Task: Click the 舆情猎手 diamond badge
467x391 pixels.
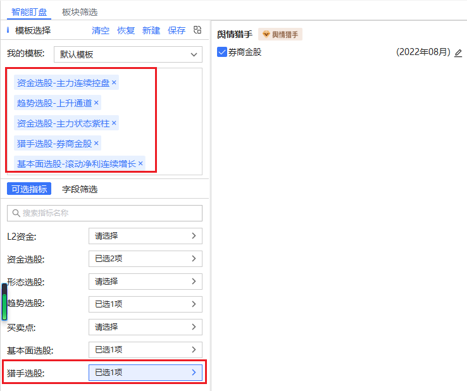Action: (x=280, y=34)
